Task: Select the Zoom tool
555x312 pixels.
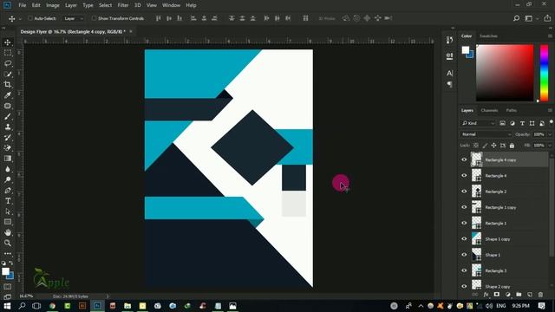Action: [8, 243]
